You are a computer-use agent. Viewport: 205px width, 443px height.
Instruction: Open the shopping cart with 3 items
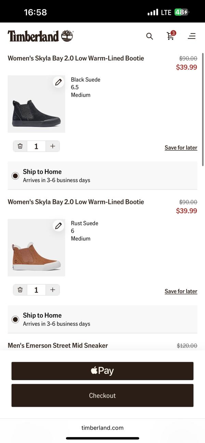point(170,36)
